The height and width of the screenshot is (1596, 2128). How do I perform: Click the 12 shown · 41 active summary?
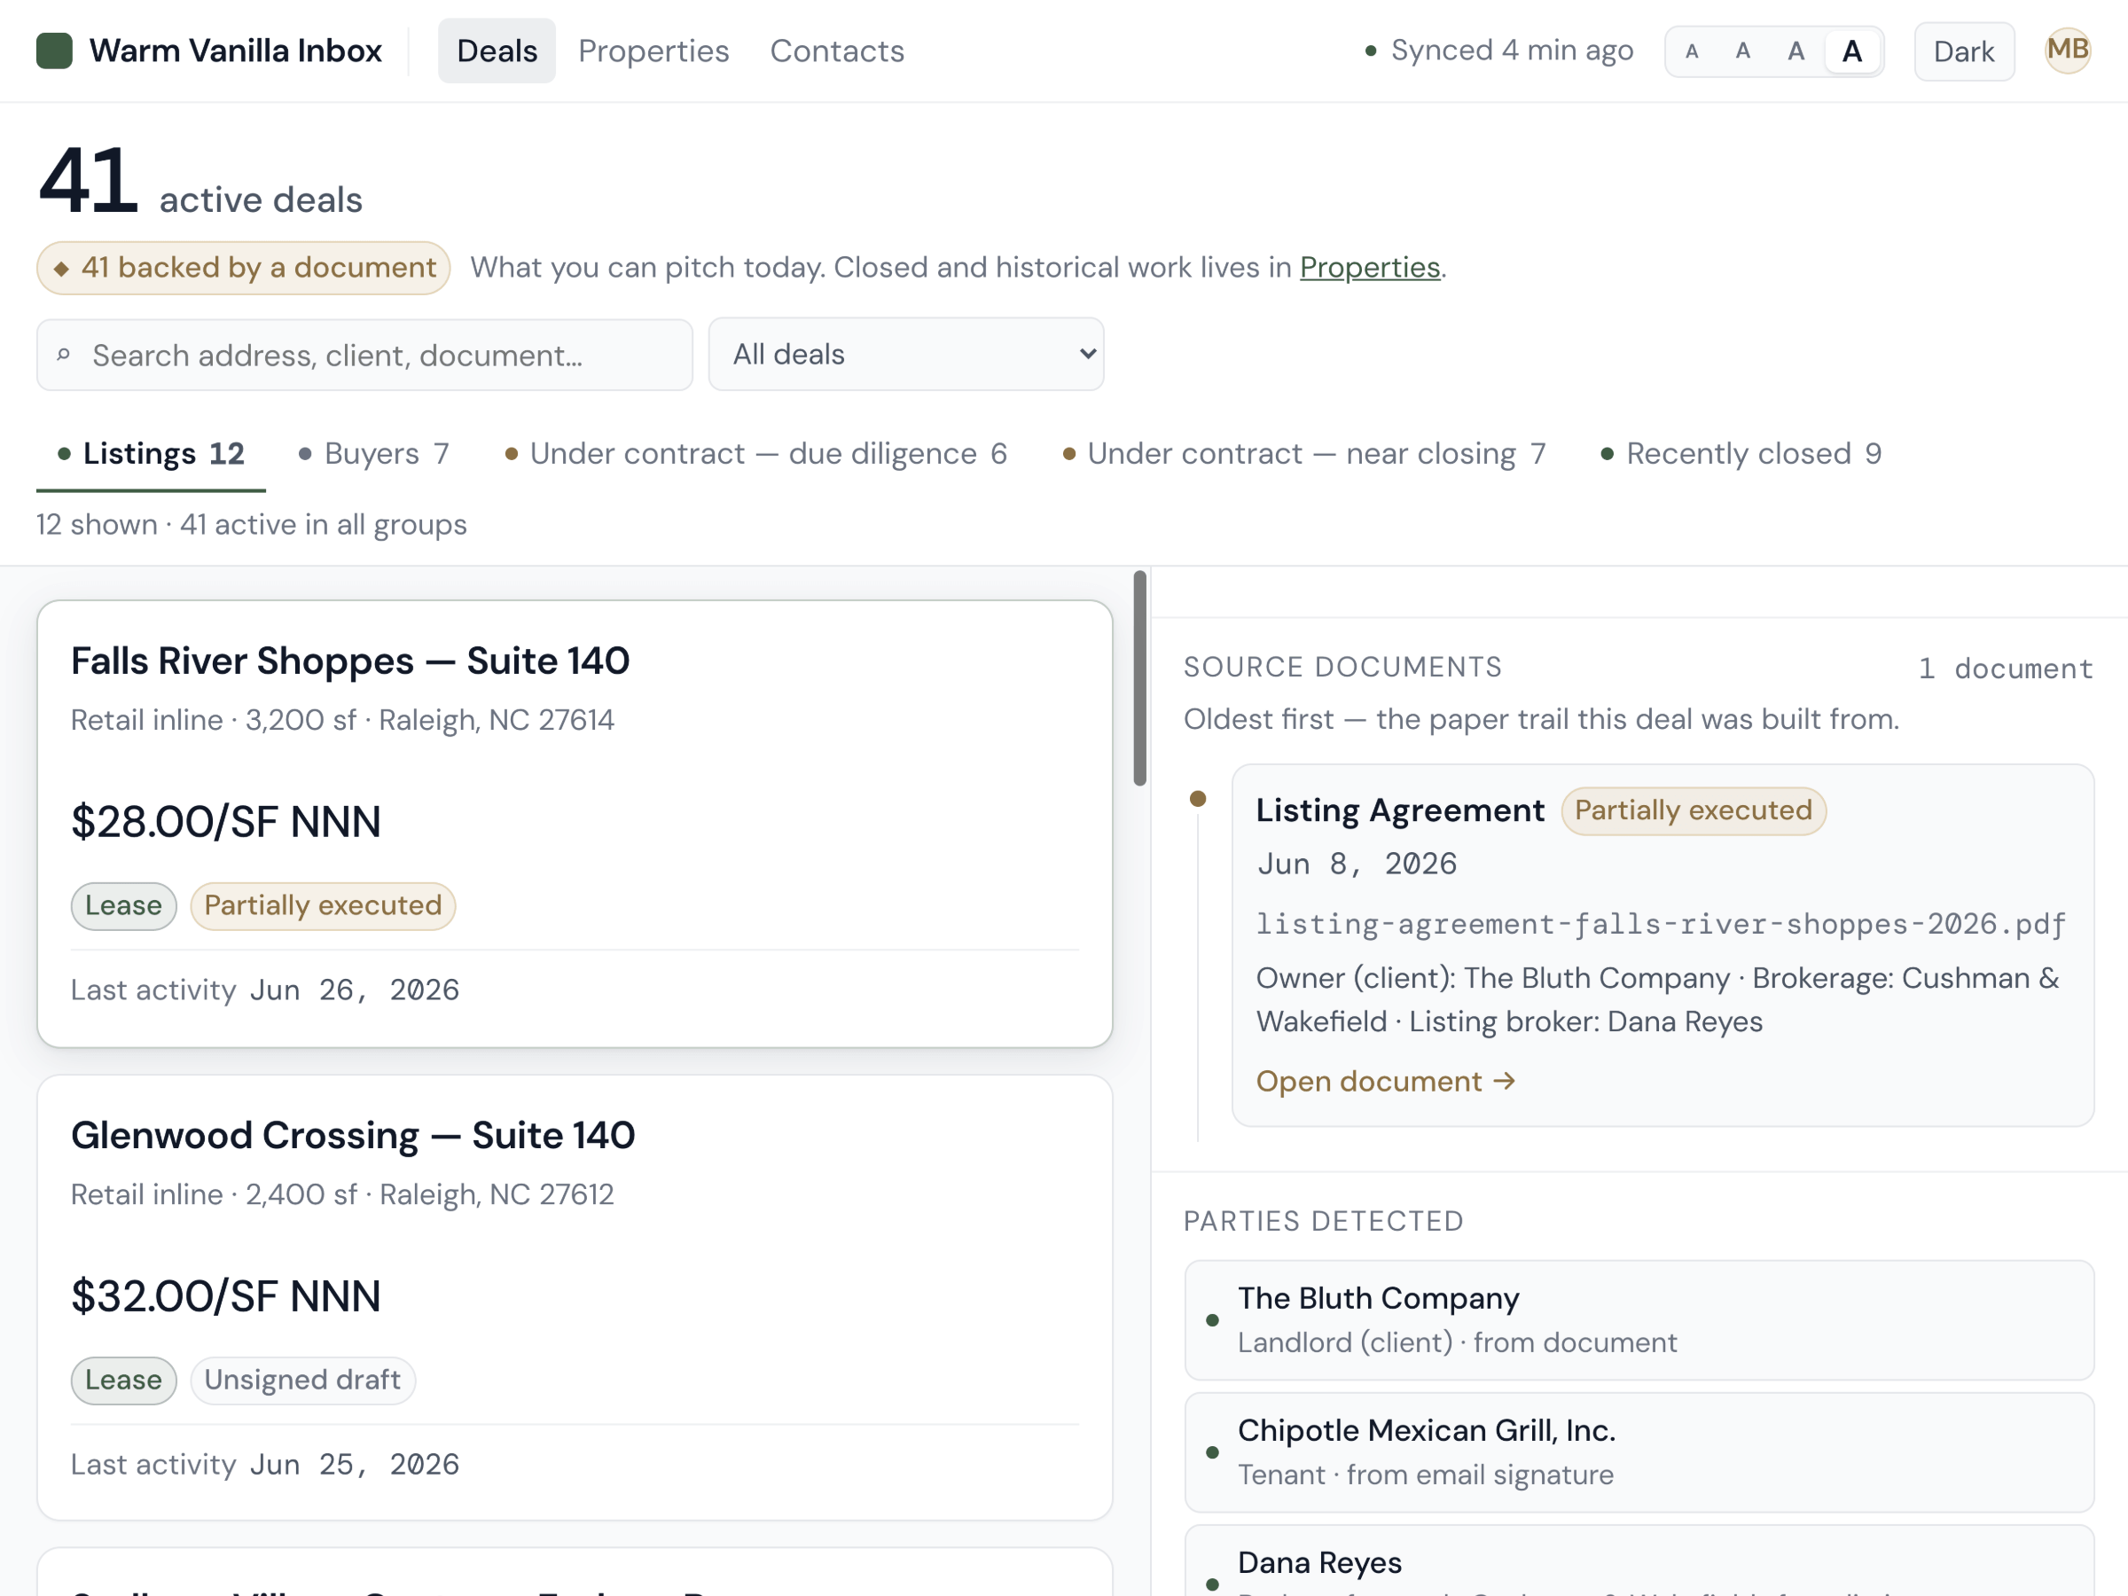tap(251, 525)
